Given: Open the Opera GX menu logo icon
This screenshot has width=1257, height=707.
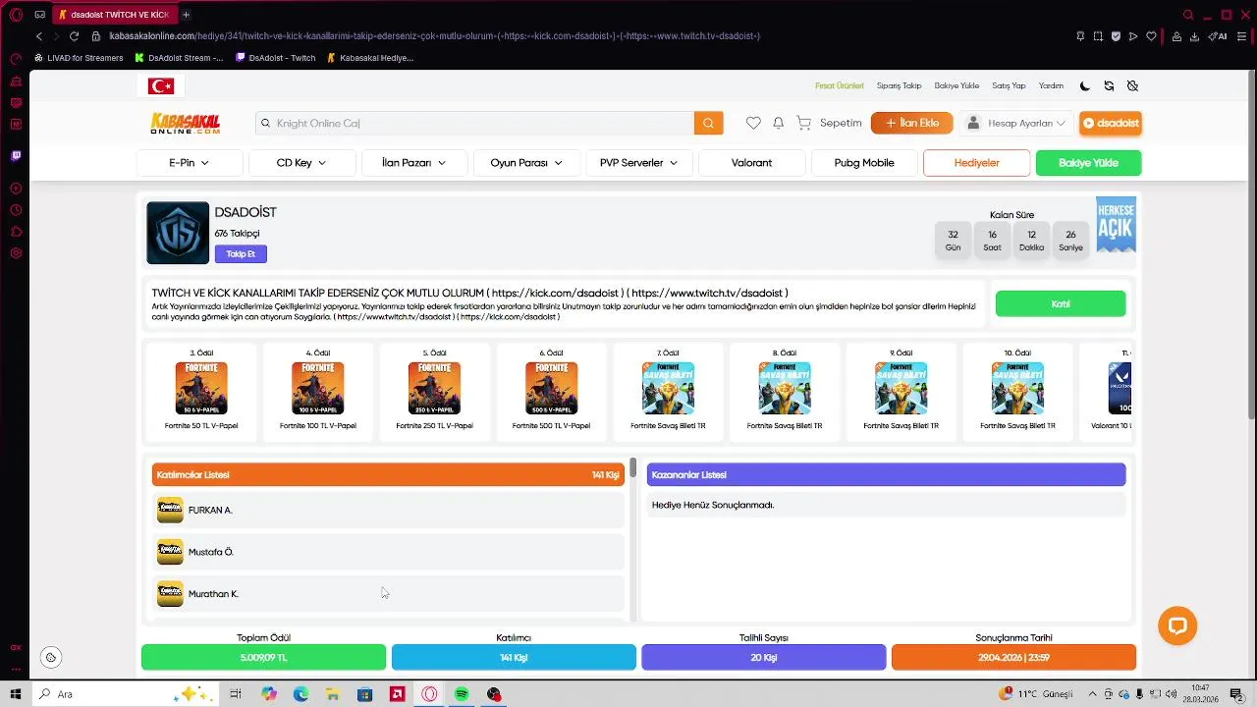Looking at the screenshot, I should [x=16, y=15].
